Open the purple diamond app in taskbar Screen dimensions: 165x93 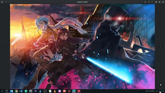[36, 91]
